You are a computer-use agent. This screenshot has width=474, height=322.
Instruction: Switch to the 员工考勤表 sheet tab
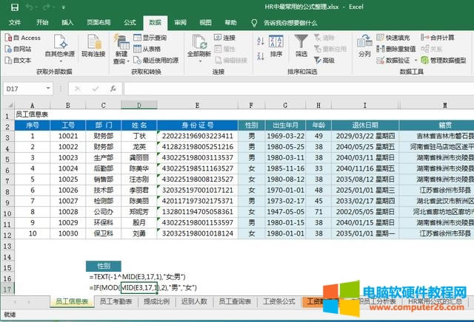[x=116, y=301]
